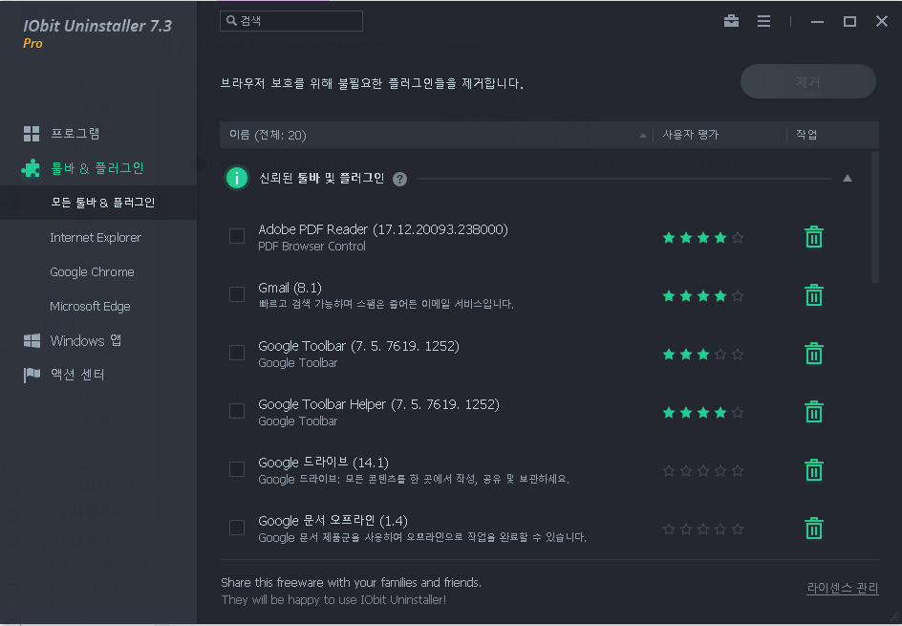
Task: Open the hamburger options menu
Action: click(x=764, y=21)
